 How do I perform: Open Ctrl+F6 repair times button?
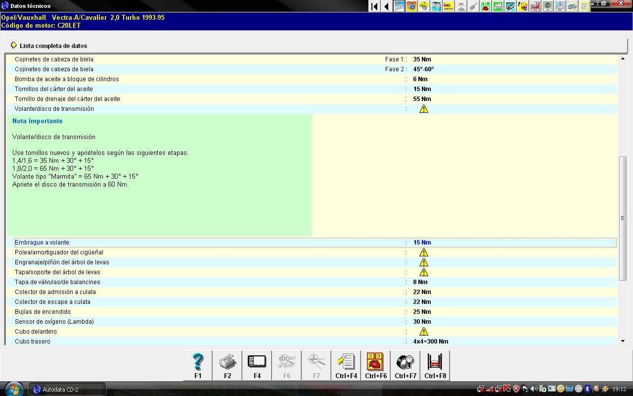click(376, 365)
